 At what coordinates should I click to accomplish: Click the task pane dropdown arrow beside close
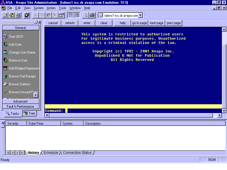point(36,22)
